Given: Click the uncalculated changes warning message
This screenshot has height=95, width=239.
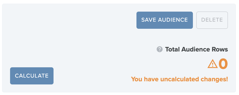Looking at the screenshot, I should point(179,79).
